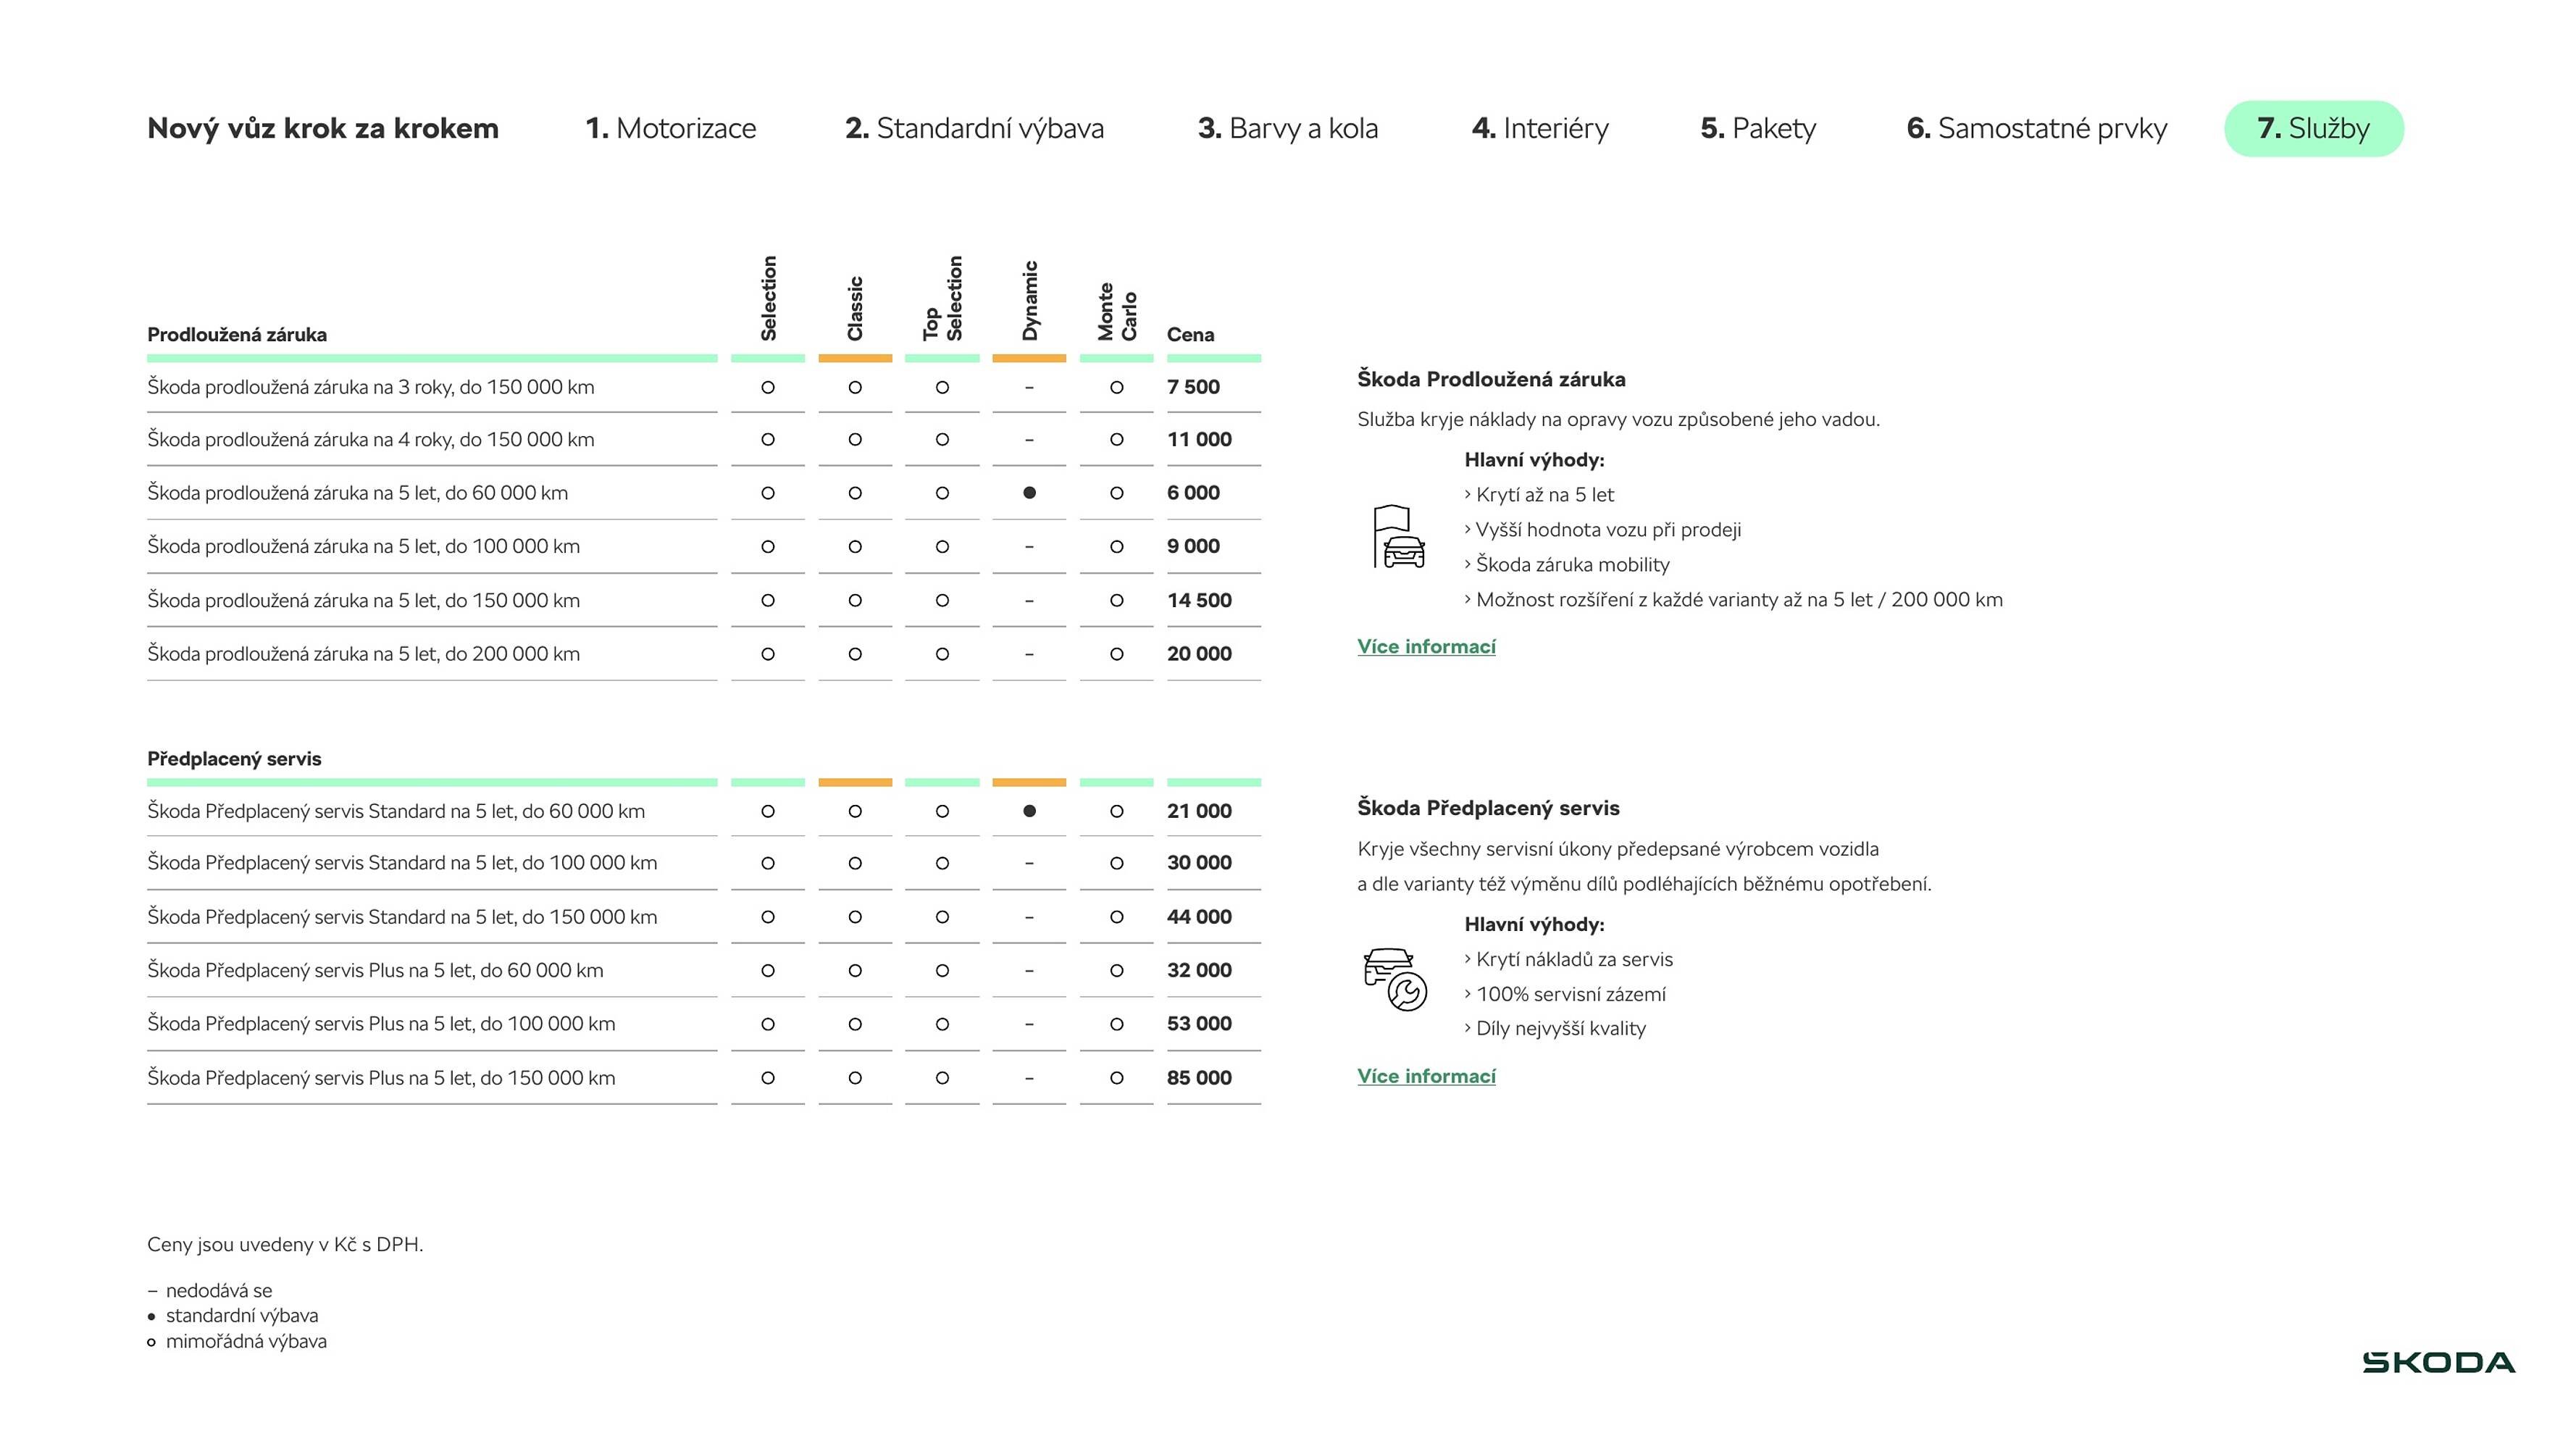Open the 4. Interiéry section
Viewport: 2576px width, 1449px height.
click(1540, 128)
